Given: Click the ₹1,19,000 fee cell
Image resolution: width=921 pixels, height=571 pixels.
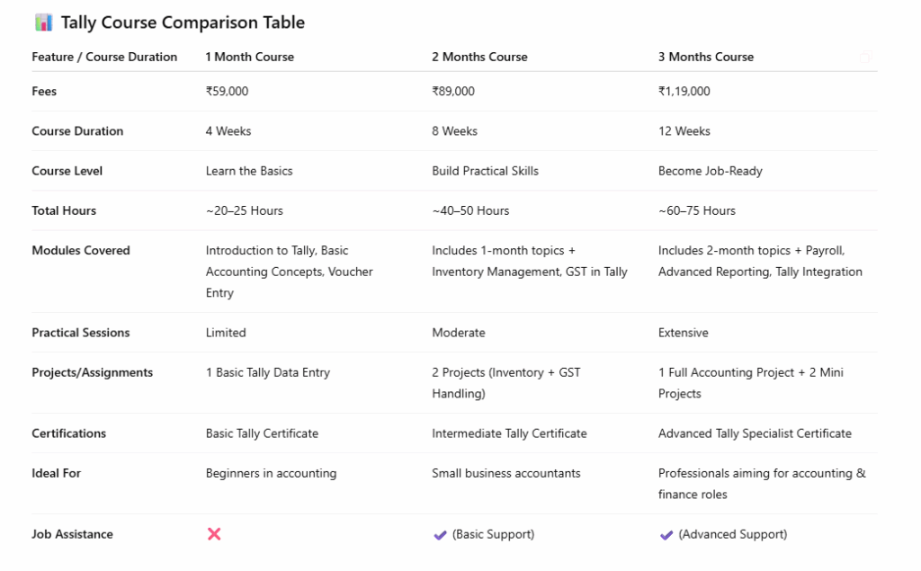Looking at the screenshot, I should click(x=684, y=91).
